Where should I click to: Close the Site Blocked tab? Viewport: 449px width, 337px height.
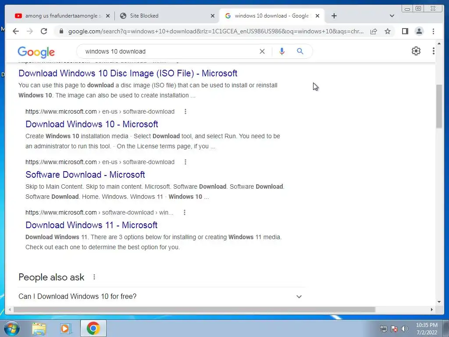point(213,16)
